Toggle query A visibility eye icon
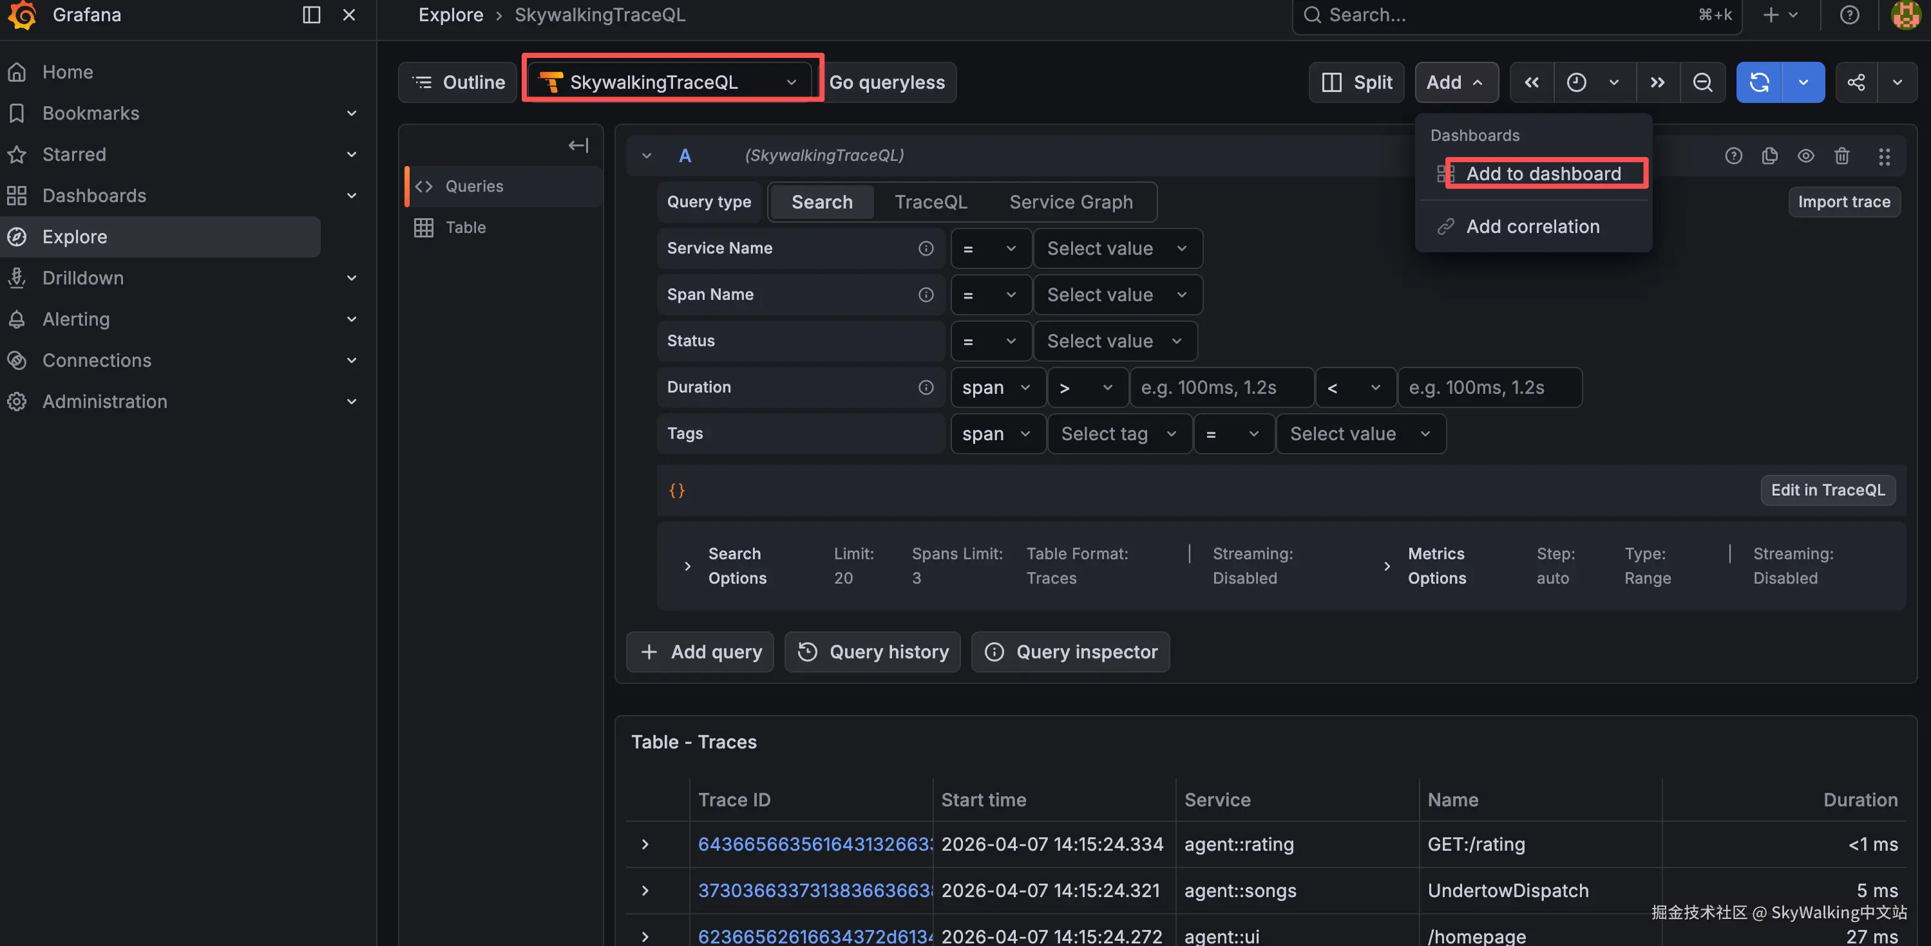Image resolution: width=1931 pixels, height=946 pixels. pos(1806,156)
